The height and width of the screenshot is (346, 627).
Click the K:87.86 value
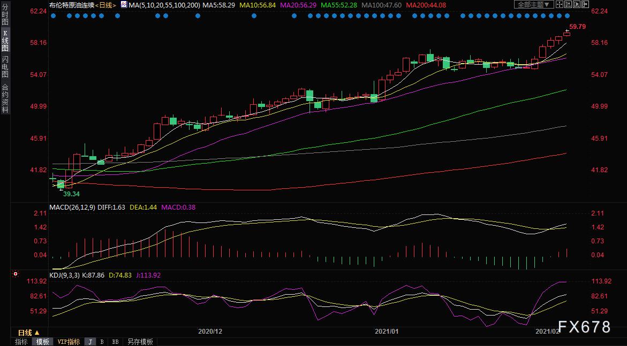point(93,275)
